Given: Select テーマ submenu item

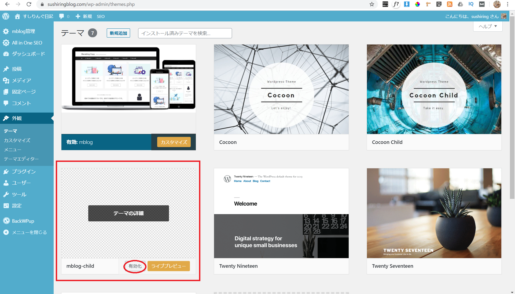Looking at the screenshot, I should click(10, 131).
